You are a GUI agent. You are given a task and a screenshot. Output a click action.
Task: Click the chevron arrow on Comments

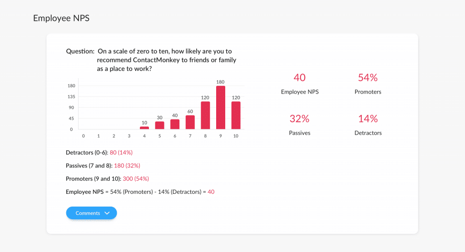[x=107, y=213]
